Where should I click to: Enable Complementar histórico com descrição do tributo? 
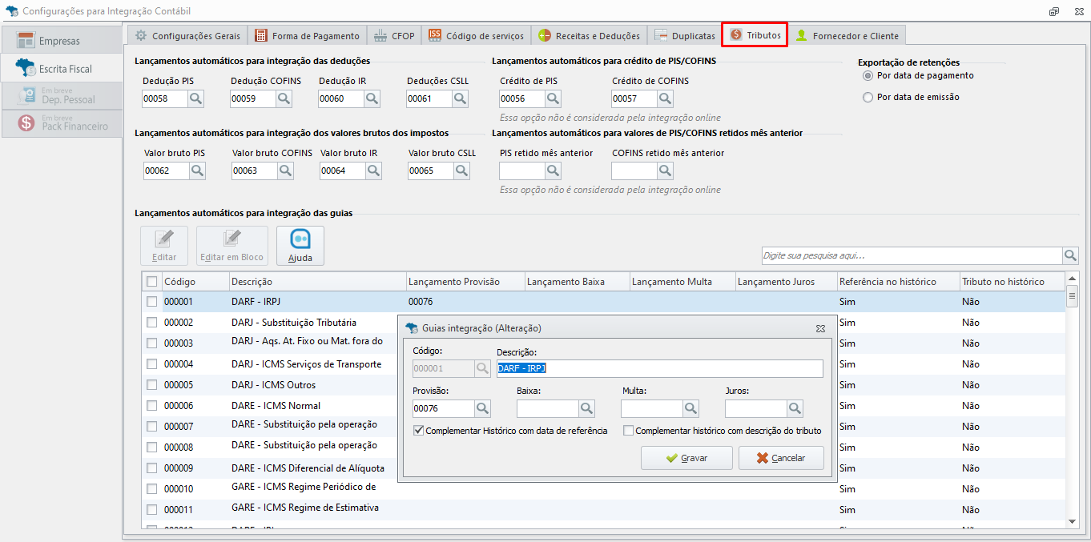click(x=629, y=431)
